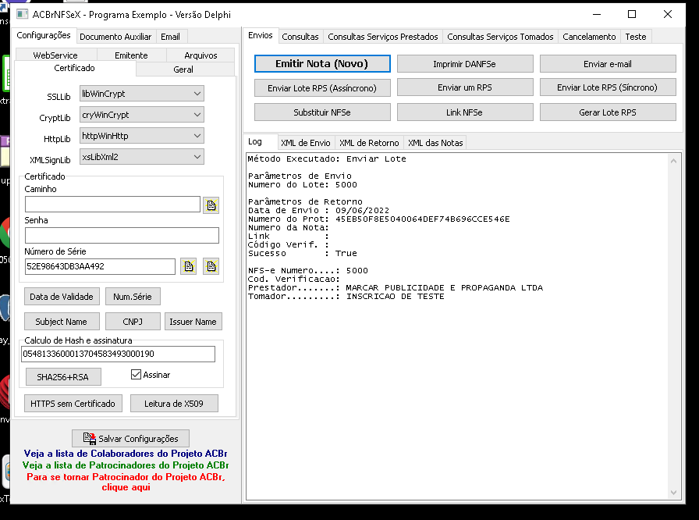Click the Calculo de Hash e assinatura field
The height and width of the screenshot is (520, 699).
[x=118, y=354]
